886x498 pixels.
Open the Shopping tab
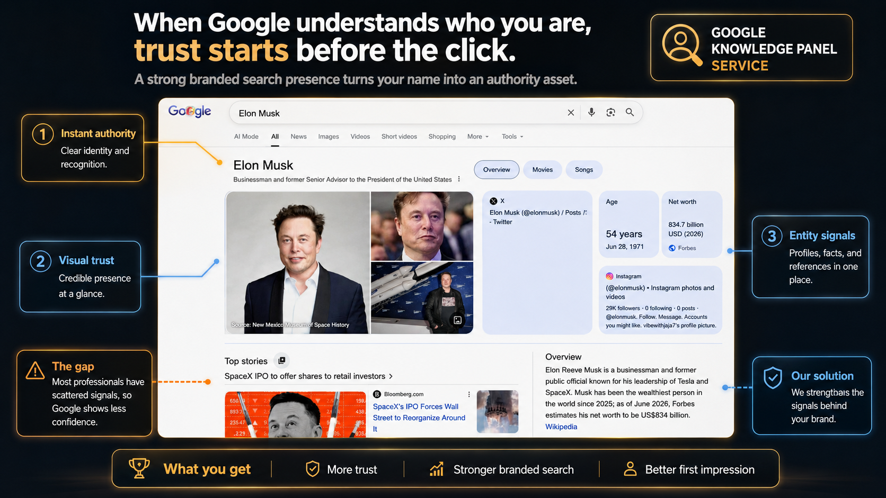click(442, 137)
